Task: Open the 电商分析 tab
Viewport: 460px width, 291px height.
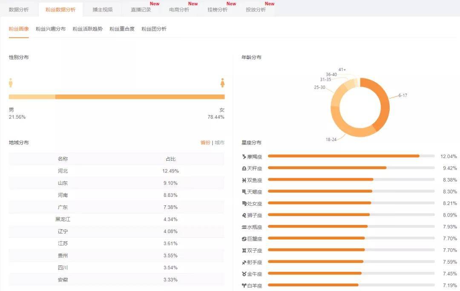Action: point(179,10)
